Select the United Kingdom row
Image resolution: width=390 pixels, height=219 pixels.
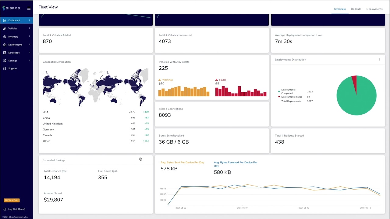pyautogui.click(x=96, y=123)
